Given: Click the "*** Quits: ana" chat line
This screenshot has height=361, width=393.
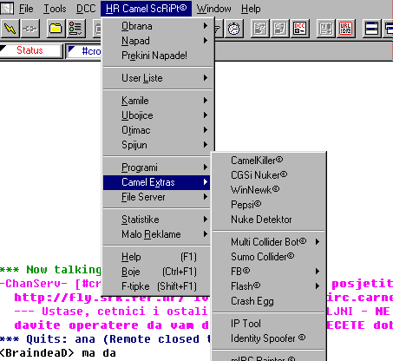Looking at the screenshot, I should pyautogui.click(x=105, y=339).
